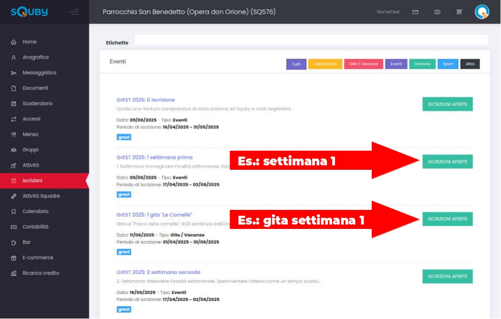Filter events by Gite / Vacanze
The height and width of the screenshot is (319, 501).
click(364, 64)
